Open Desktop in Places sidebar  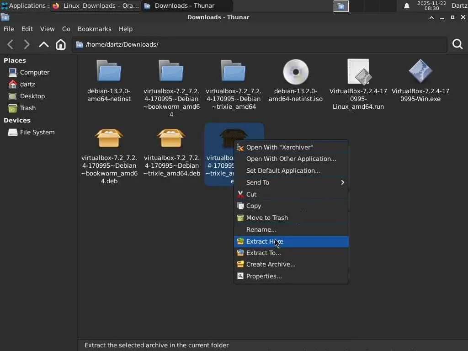click(27, 96)
